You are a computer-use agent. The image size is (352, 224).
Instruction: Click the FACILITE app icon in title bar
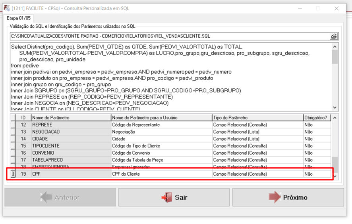7,8
